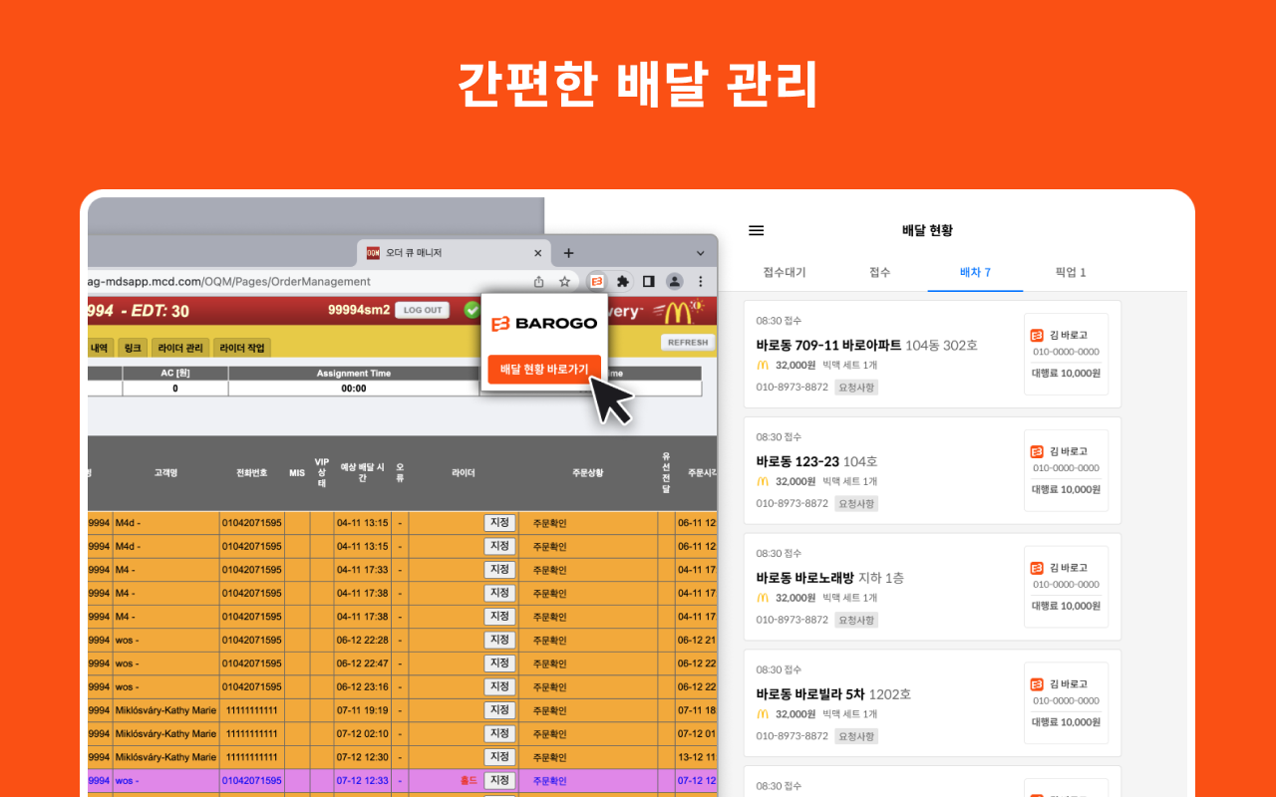Viewport: 1276px width, 797px height.
Task: Click 지정 in the purple 07-12 12:33 row
Action: [x=499, y=780]
